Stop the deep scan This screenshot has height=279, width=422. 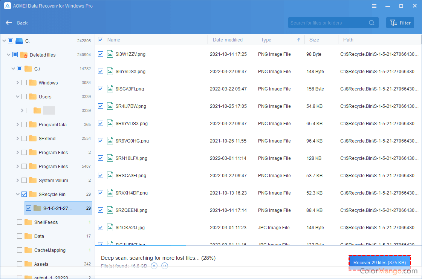click(154, 266)
